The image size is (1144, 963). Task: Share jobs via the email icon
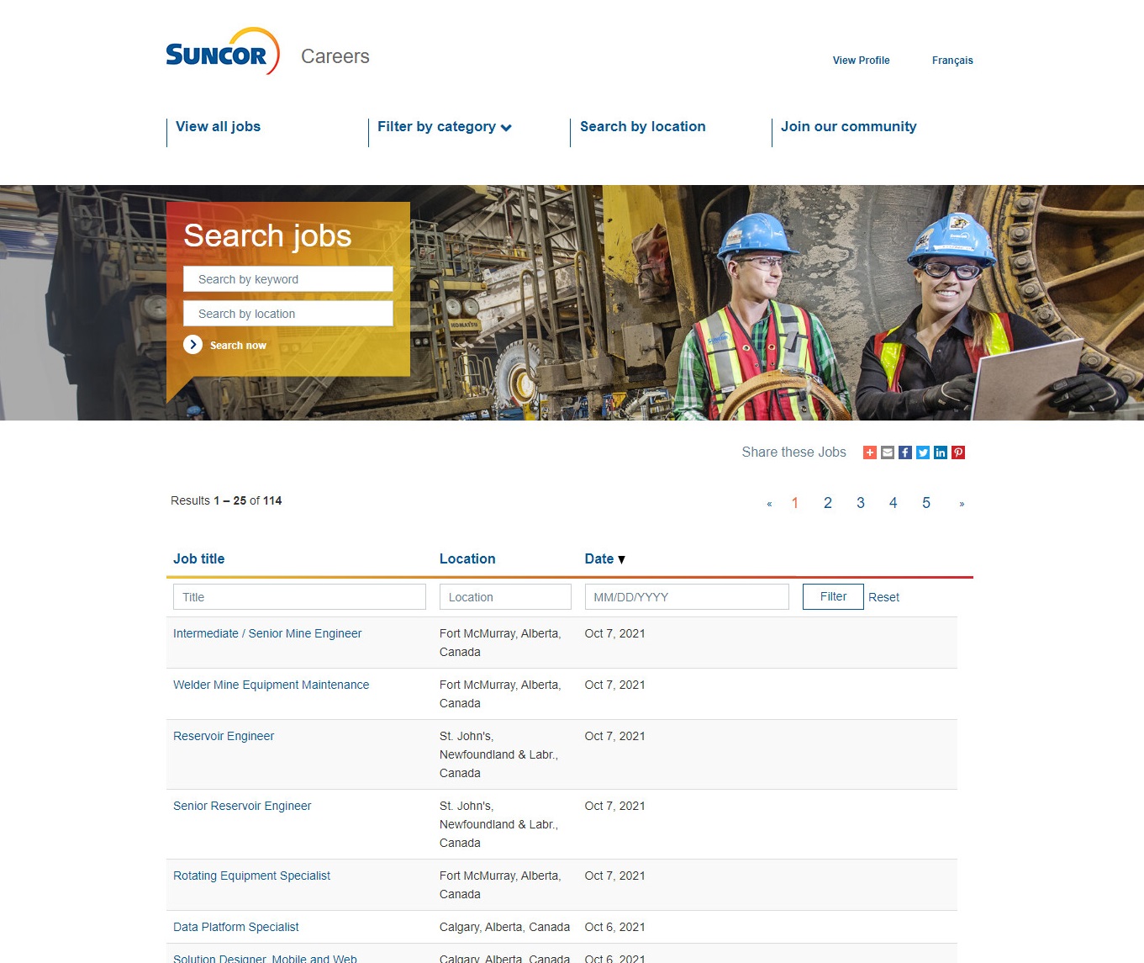click(x=888, y=452)
